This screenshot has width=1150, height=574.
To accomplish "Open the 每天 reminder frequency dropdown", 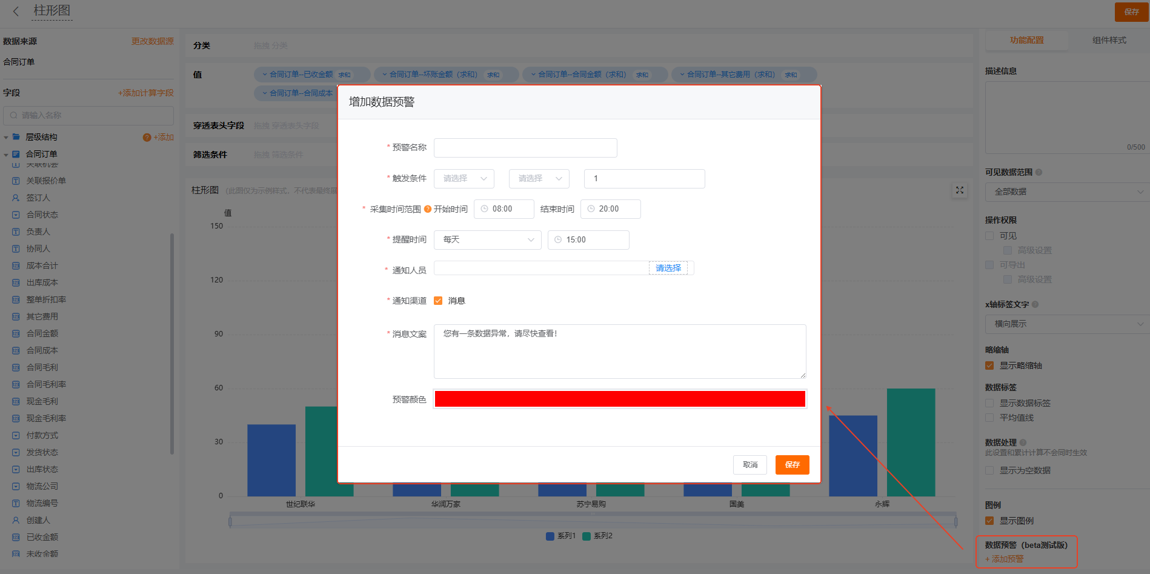I will click(x=487, y=240).
